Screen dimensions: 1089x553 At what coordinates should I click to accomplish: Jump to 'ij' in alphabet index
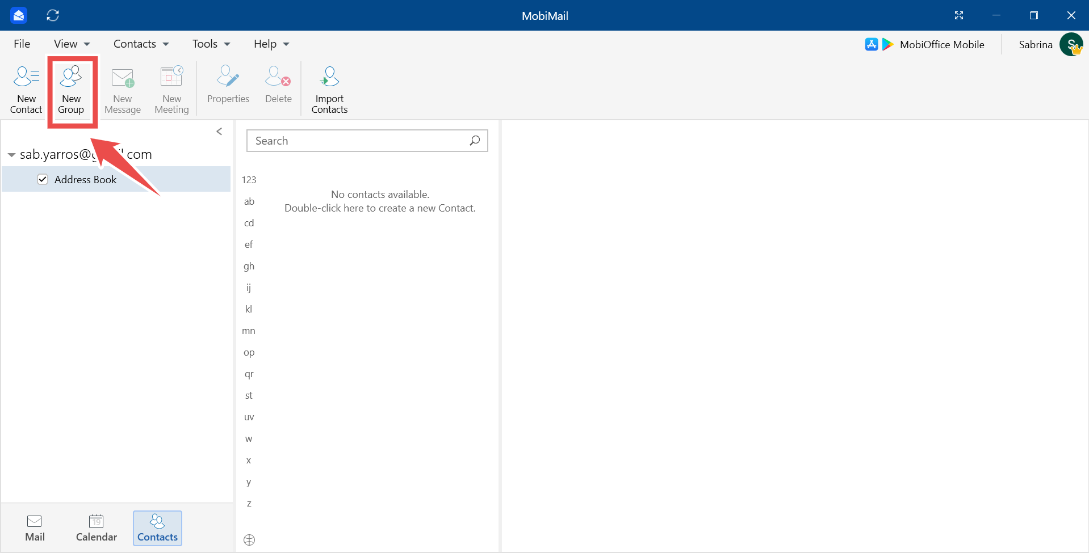click(x=249, y=288)
